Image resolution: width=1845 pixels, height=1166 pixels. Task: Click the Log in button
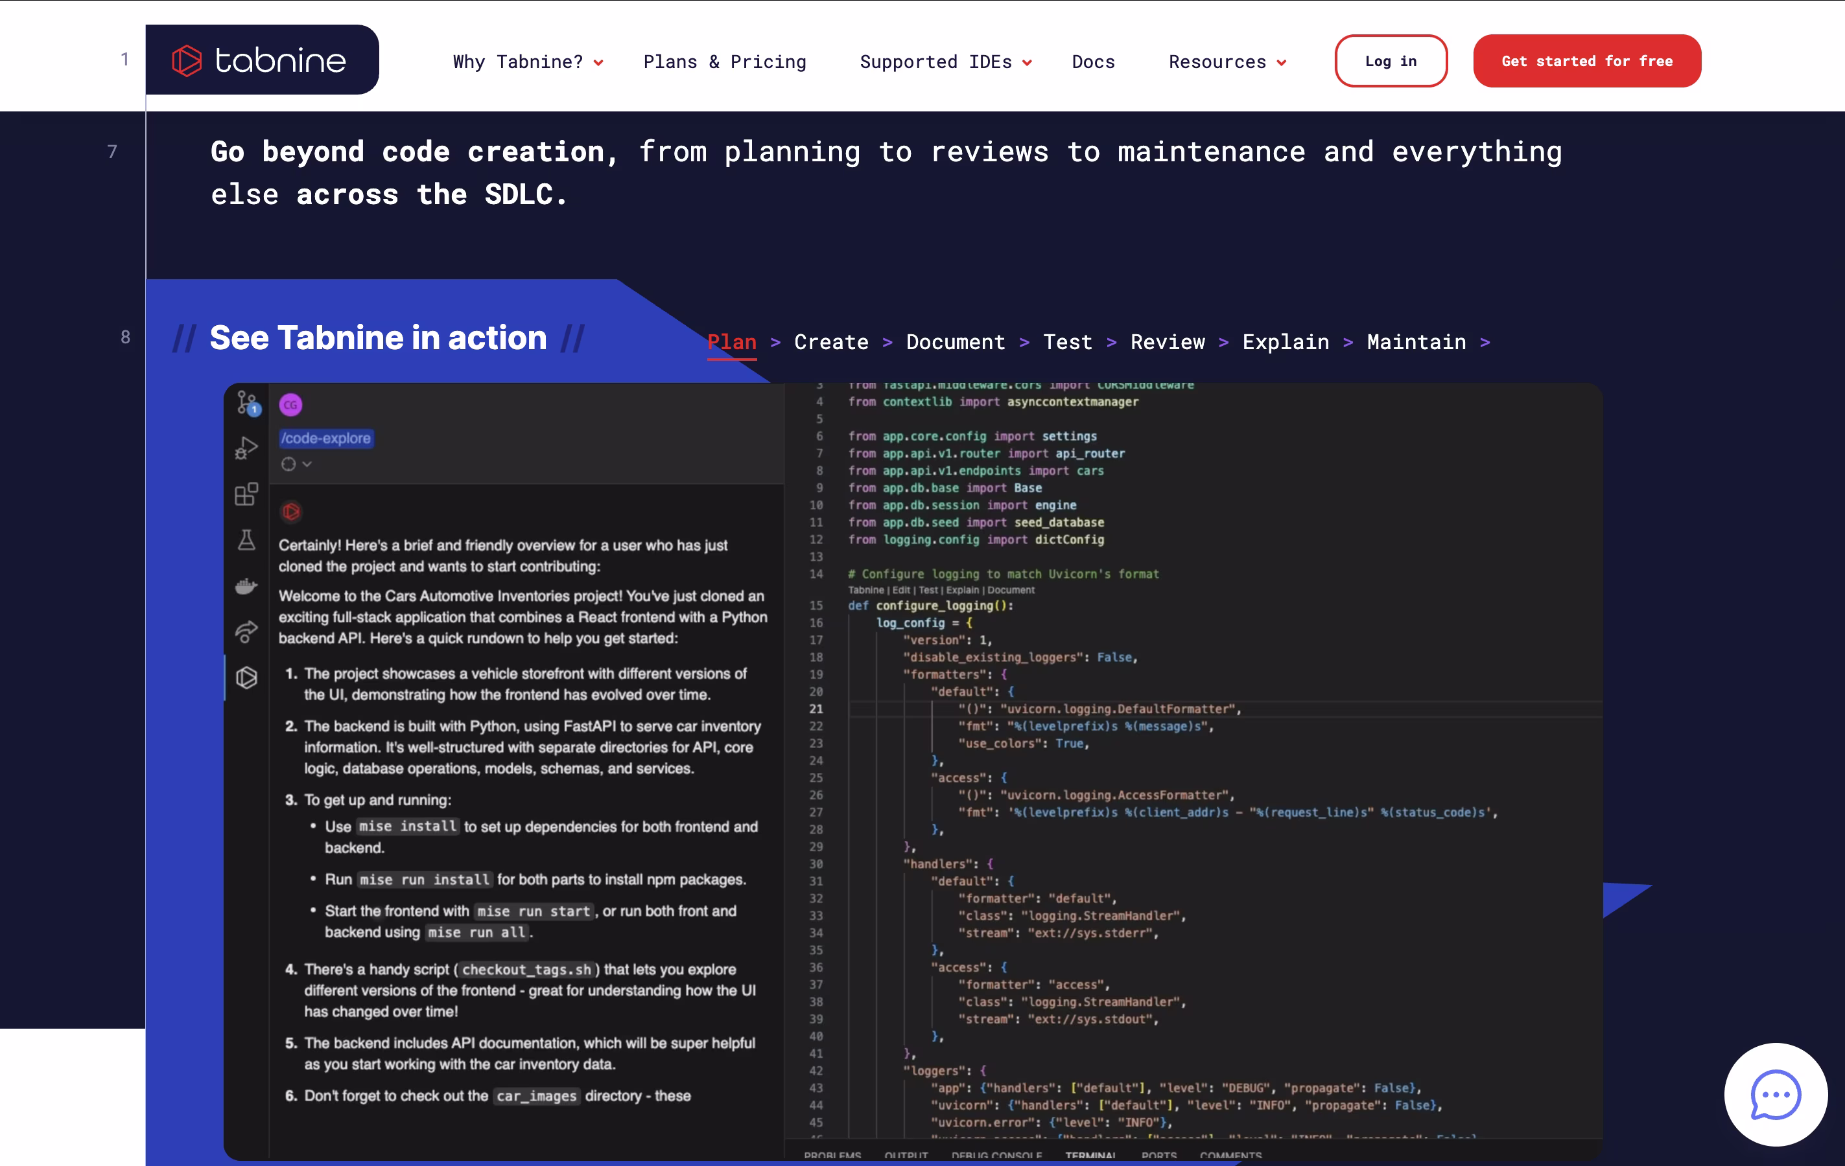pyautogui.click(x=1390, y=62)
